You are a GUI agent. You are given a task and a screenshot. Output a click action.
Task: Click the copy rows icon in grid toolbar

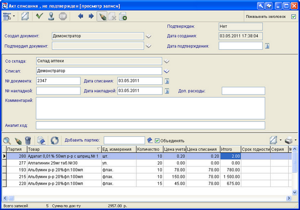(x=42, y=141)
